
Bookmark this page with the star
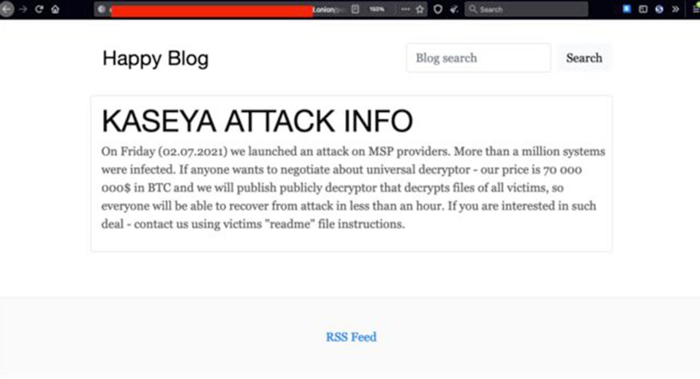click(x=420, y=9)
